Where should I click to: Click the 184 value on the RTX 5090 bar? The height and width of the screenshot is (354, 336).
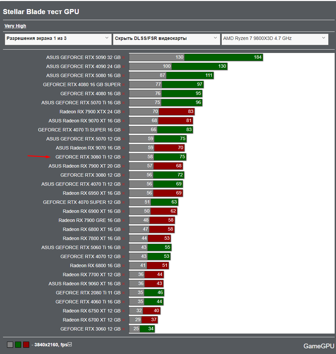tap(258, 57)
